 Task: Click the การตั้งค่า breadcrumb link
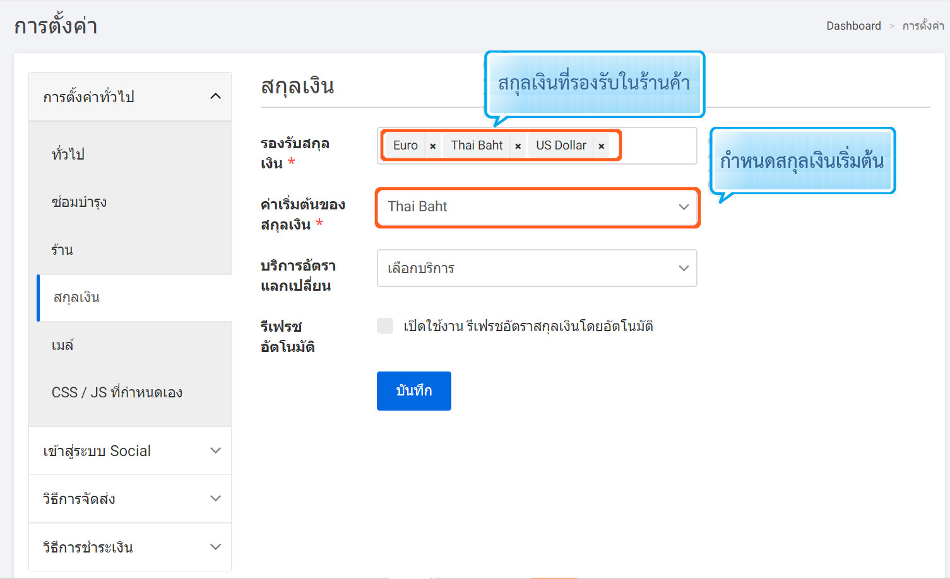pyautogui.click(x=923, y=26)
